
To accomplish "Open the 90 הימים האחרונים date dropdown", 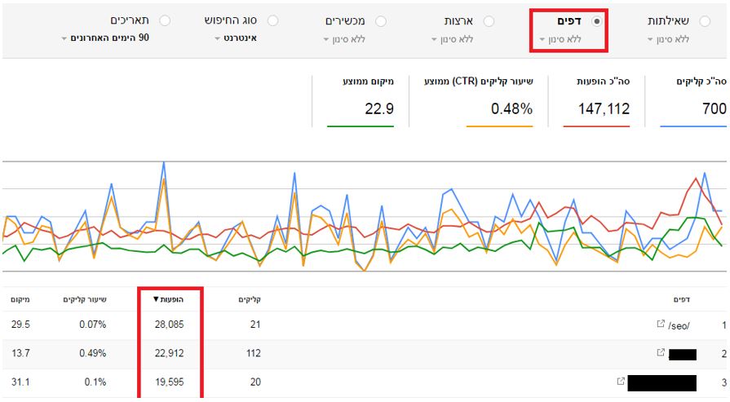I will point(105,38).
